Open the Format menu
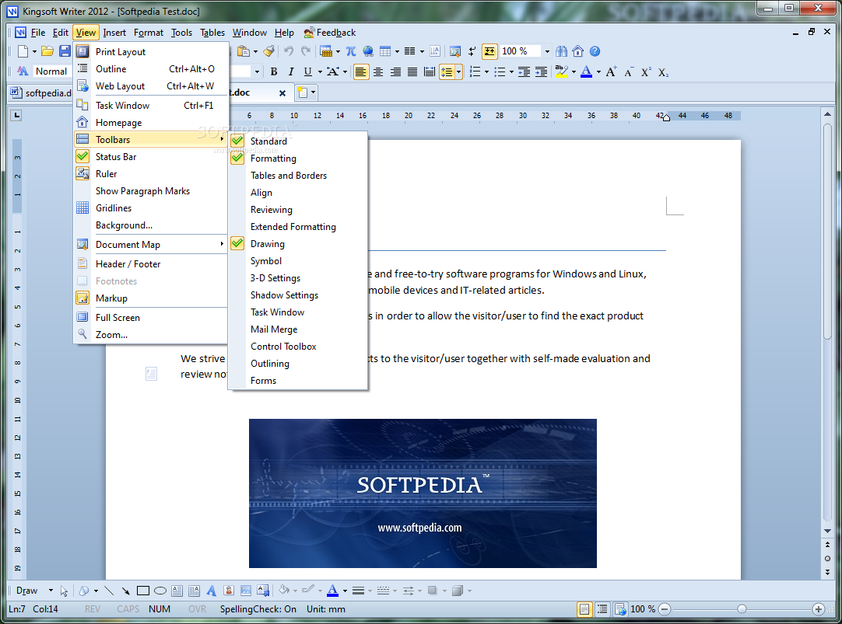Screen dimensions: 842x624 [148, 33]
